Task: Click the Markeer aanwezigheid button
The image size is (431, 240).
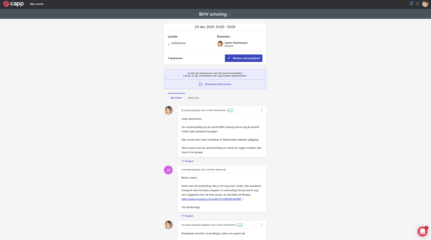Action: (243, 58)
